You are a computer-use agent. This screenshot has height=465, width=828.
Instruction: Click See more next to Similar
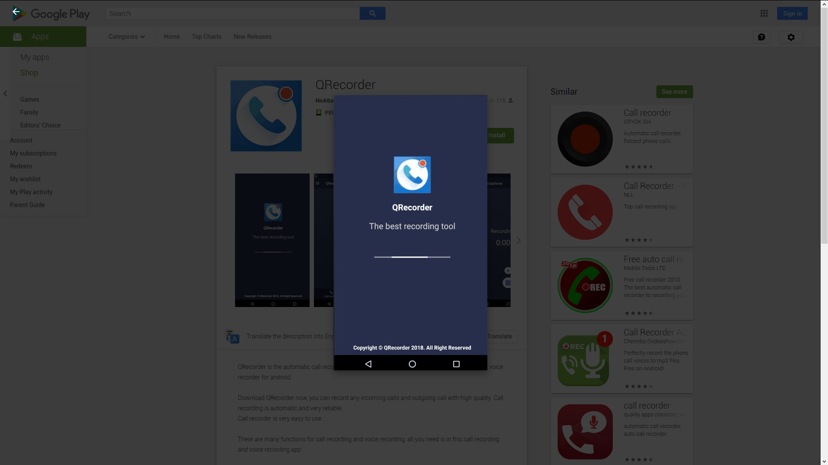(674, 92)
